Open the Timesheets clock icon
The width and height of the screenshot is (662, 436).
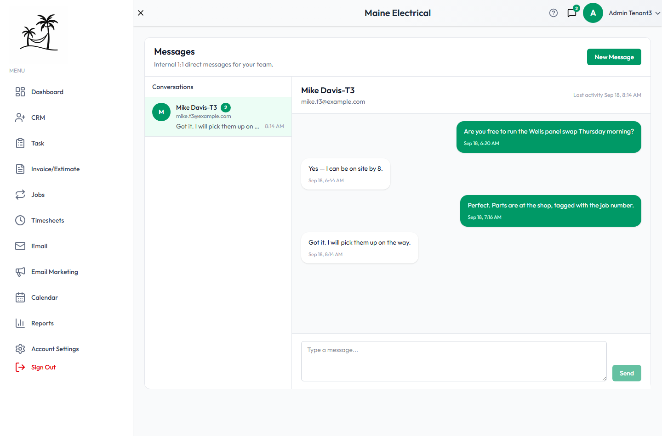click(20, 220)
